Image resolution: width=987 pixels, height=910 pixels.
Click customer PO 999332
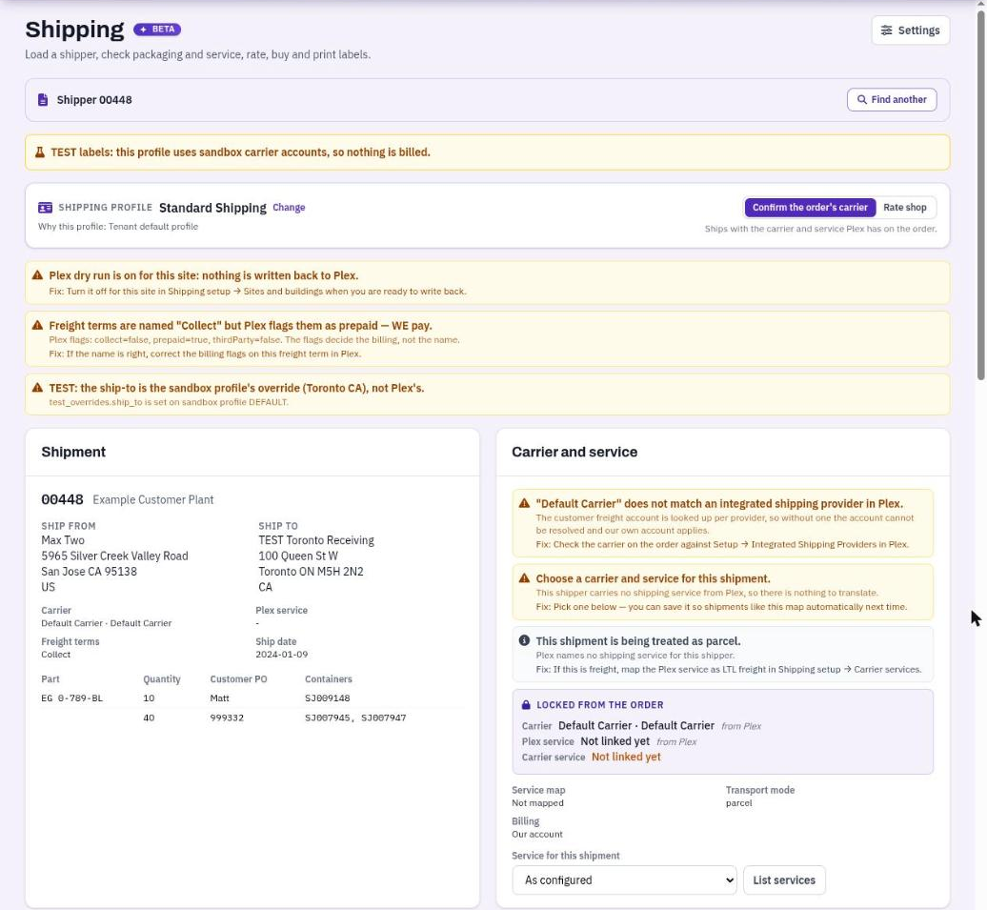[x=227, y=718]
